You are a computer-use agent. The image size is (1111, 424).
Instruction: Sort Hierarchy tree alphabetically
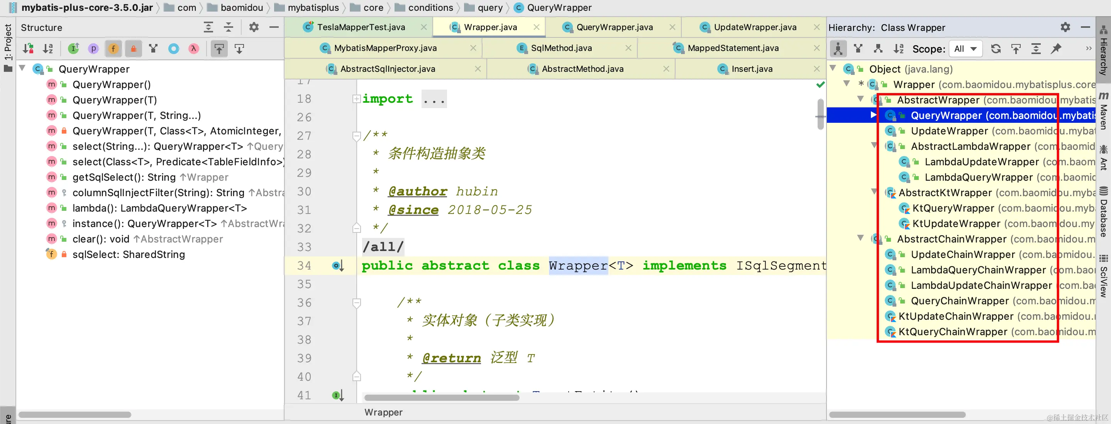898,49
